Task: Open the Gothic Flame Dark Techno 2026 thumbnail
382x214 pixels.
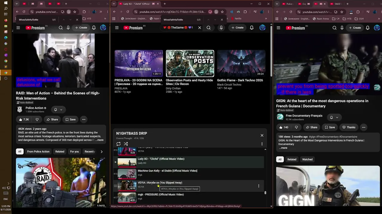Action: tap(241, 63)
